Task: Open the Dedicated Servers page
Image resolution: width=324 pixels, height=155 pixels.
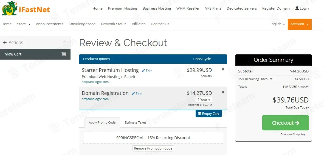Action: [x=242, y=8]
